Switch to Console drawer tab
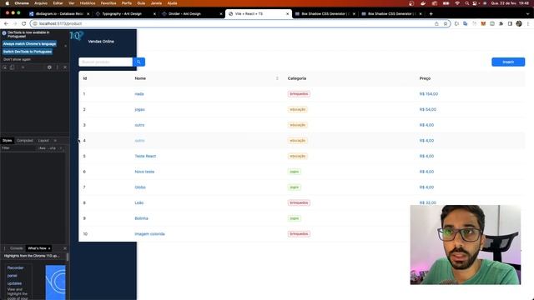The height and width of the screenshot is (300, 534). (x=16, y=248)
